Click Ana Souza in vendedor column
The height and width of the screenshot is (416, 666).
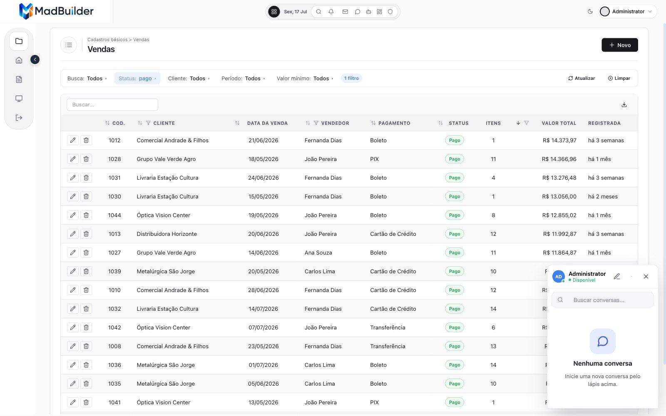coord(318,253)
